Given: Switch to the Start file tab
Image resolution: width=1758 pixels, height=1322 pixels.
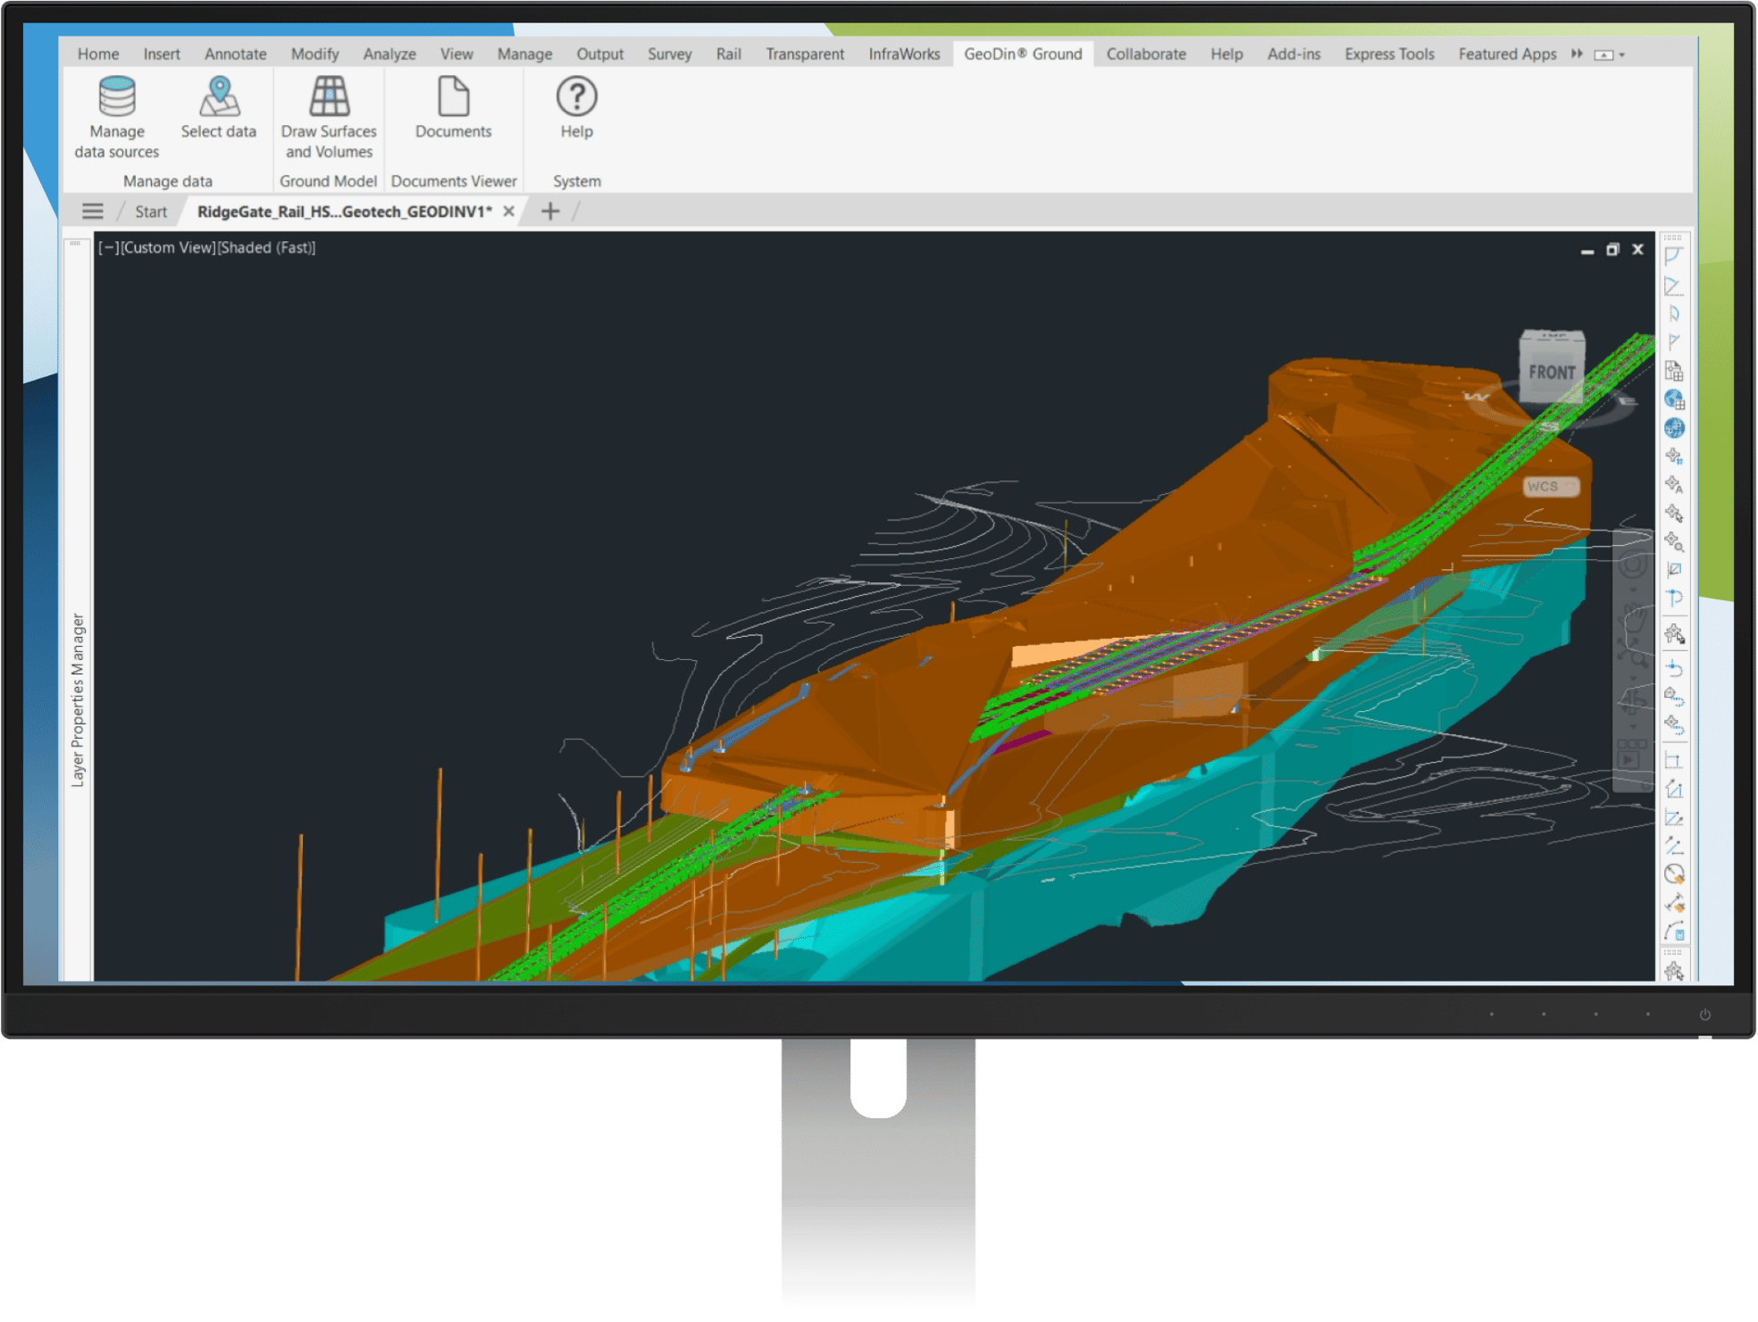Looking at the screenshot, I should pos(151,212).
